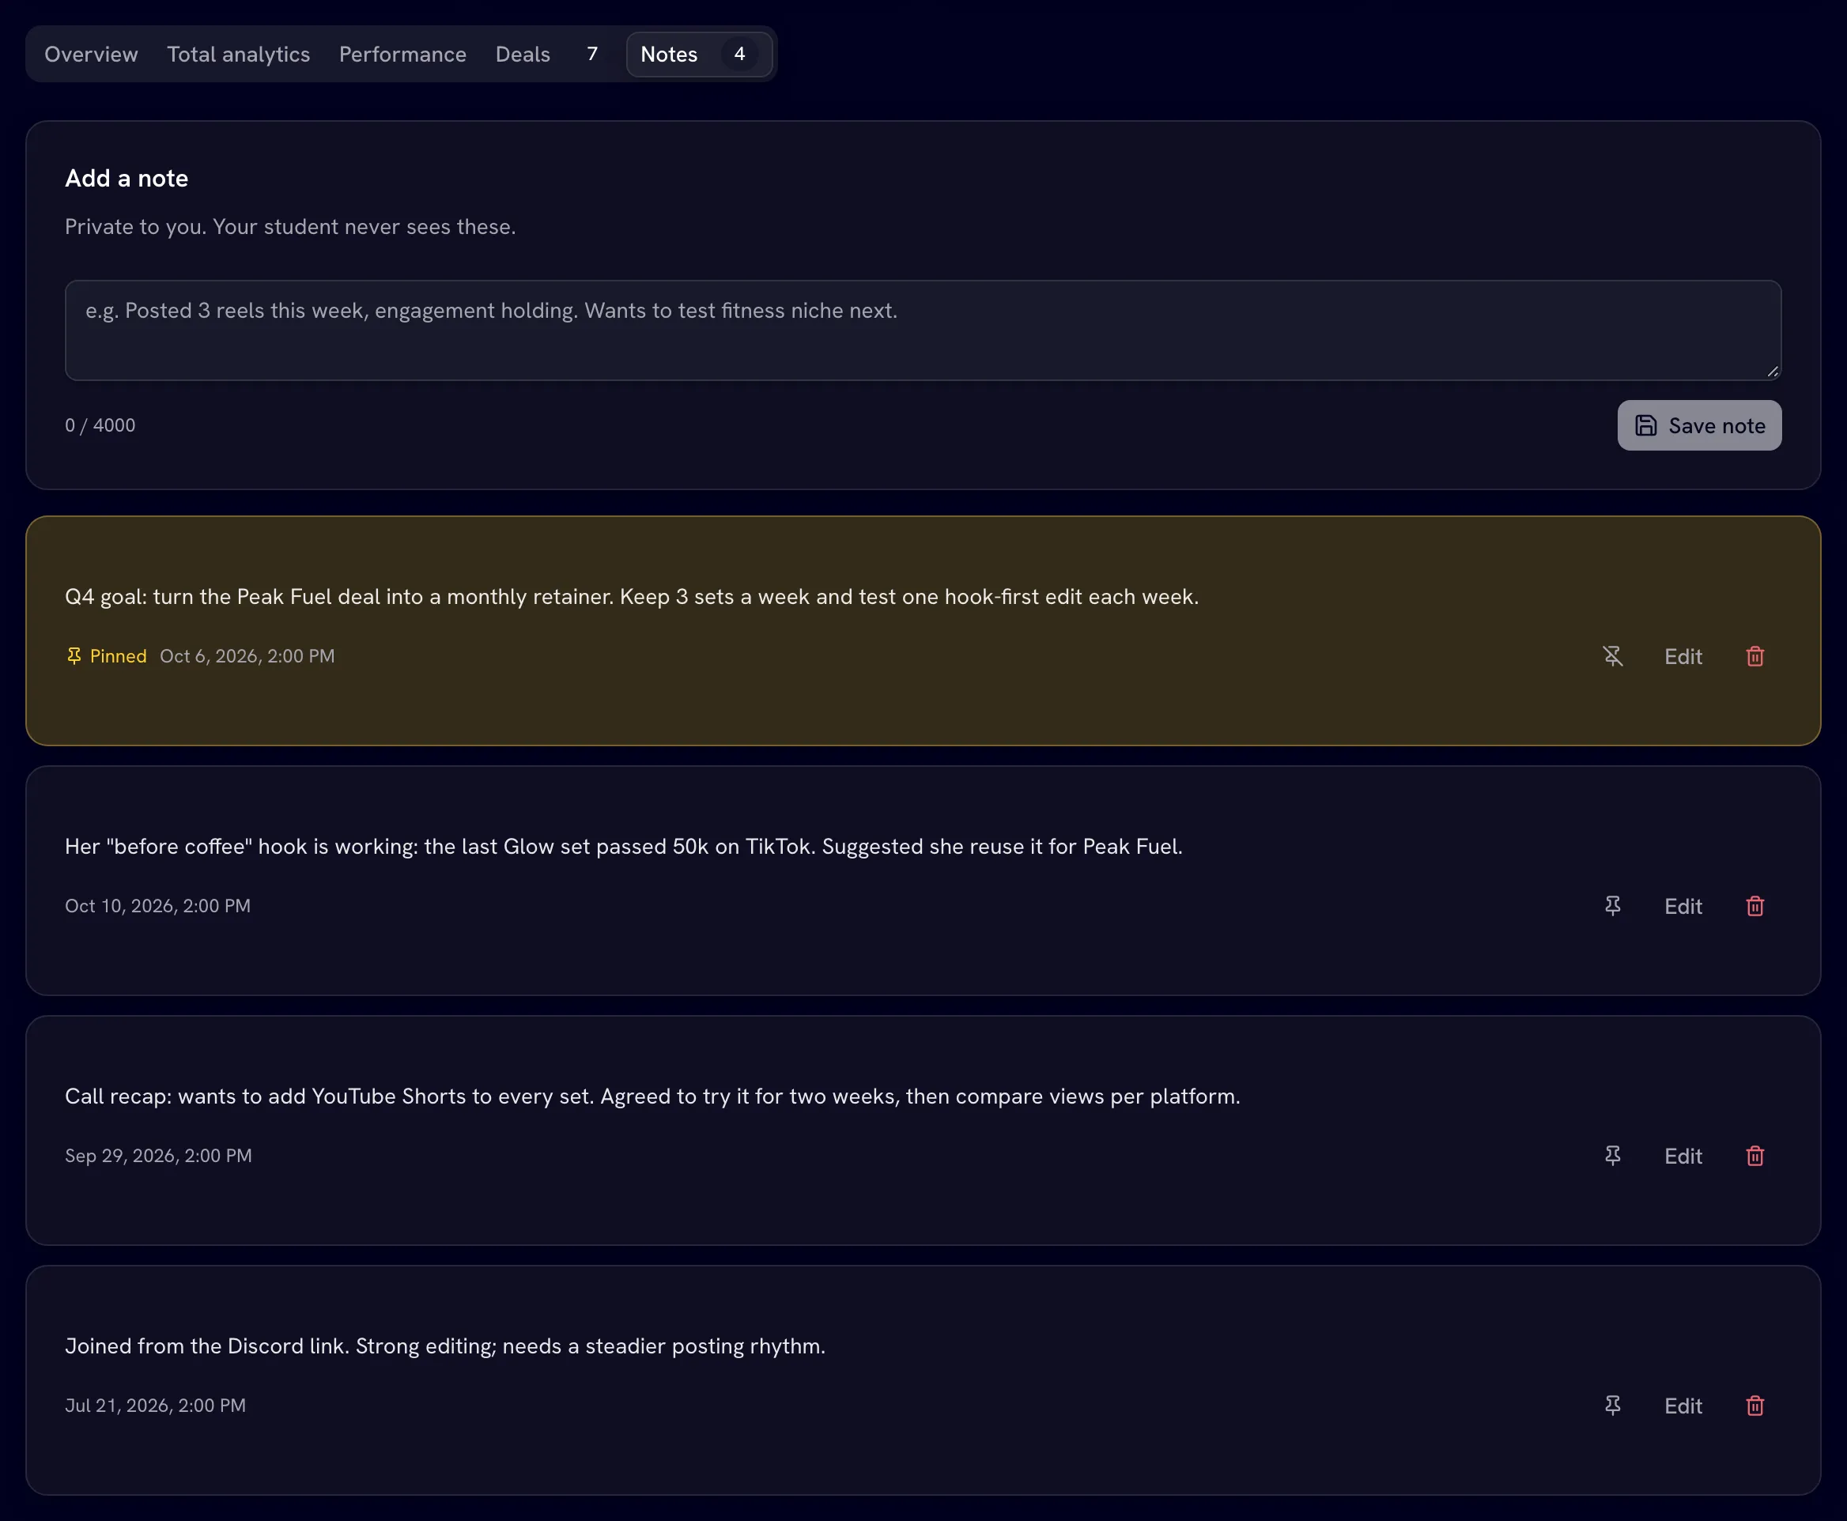Delete the Joined from Discord note
Image resolution: width=1847 pixels, height=1521 pixels.
pos(1755,1406)
